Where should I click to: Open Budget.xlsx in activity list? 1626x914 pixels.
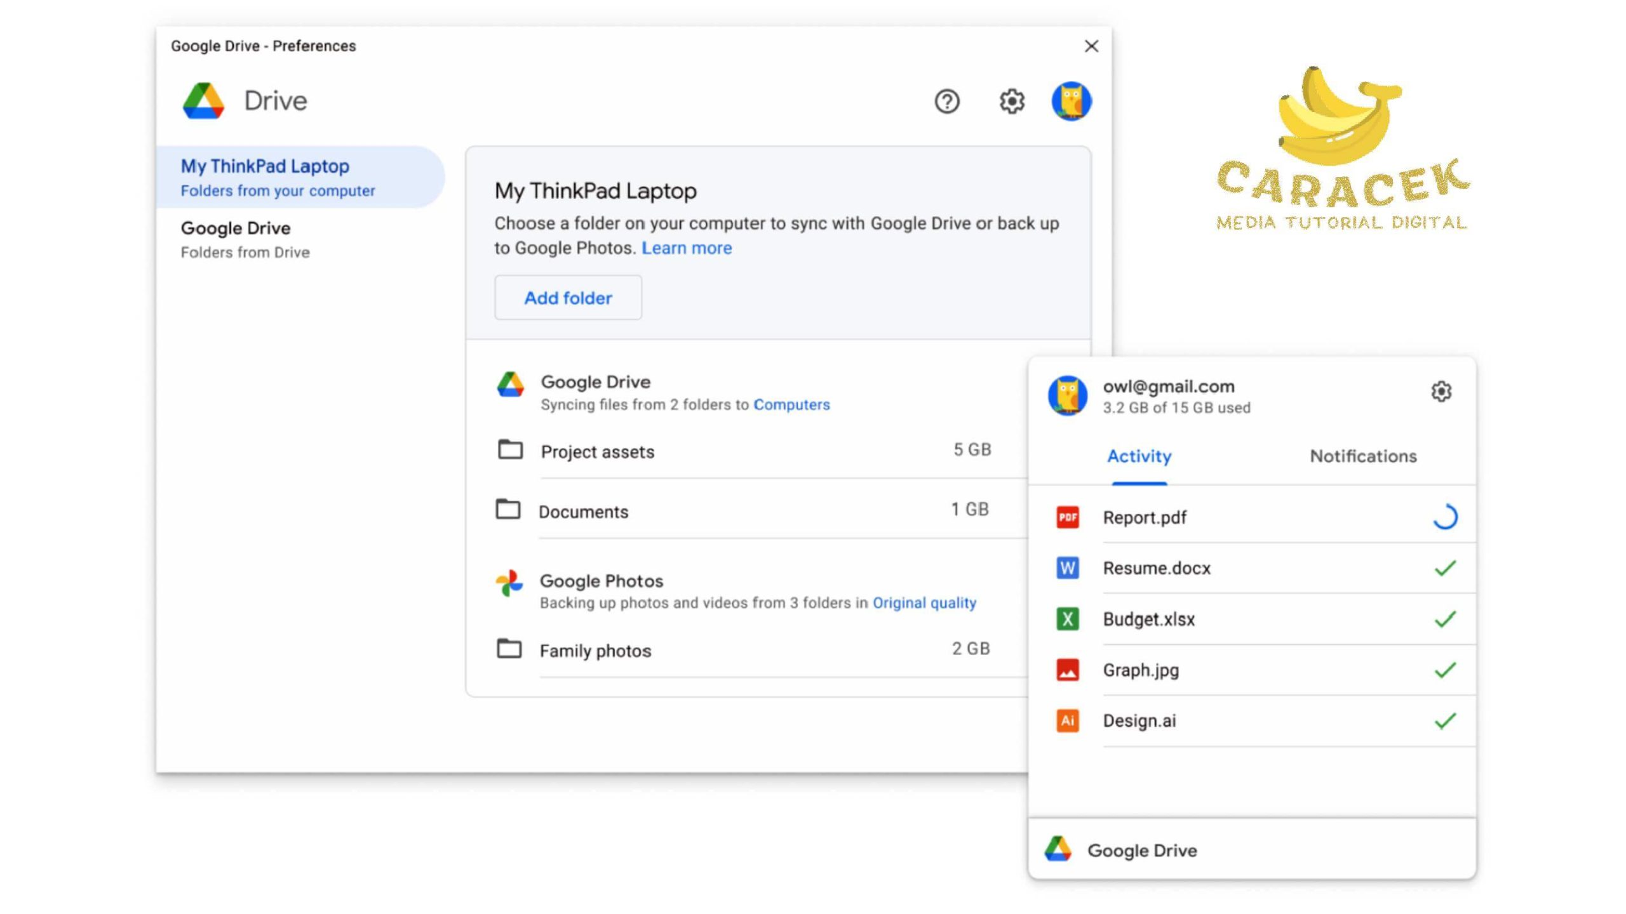pos(1149,619)
